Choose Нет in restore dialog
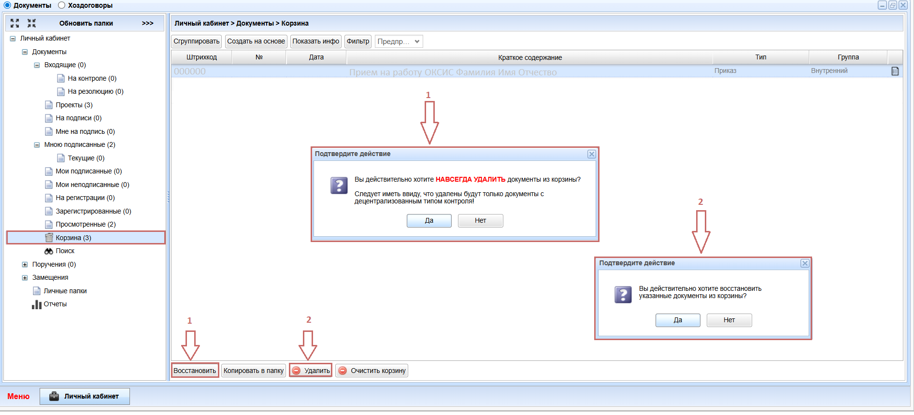Screen dimensions: 914x415 [729, 320]
